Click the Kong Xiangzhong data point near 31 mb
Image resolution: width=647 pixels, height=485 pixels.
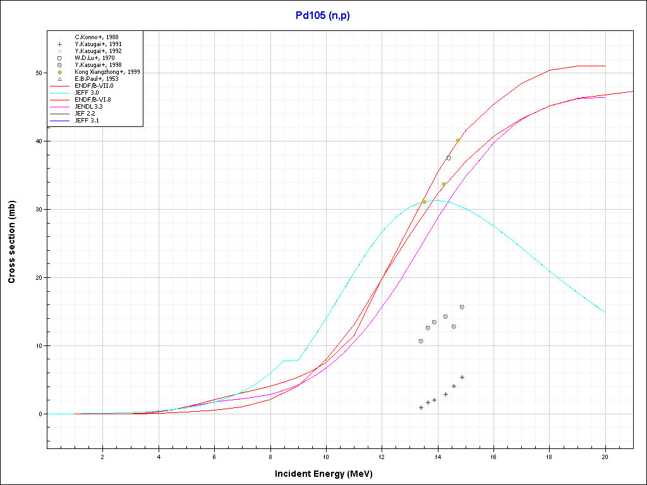point(424,202)
